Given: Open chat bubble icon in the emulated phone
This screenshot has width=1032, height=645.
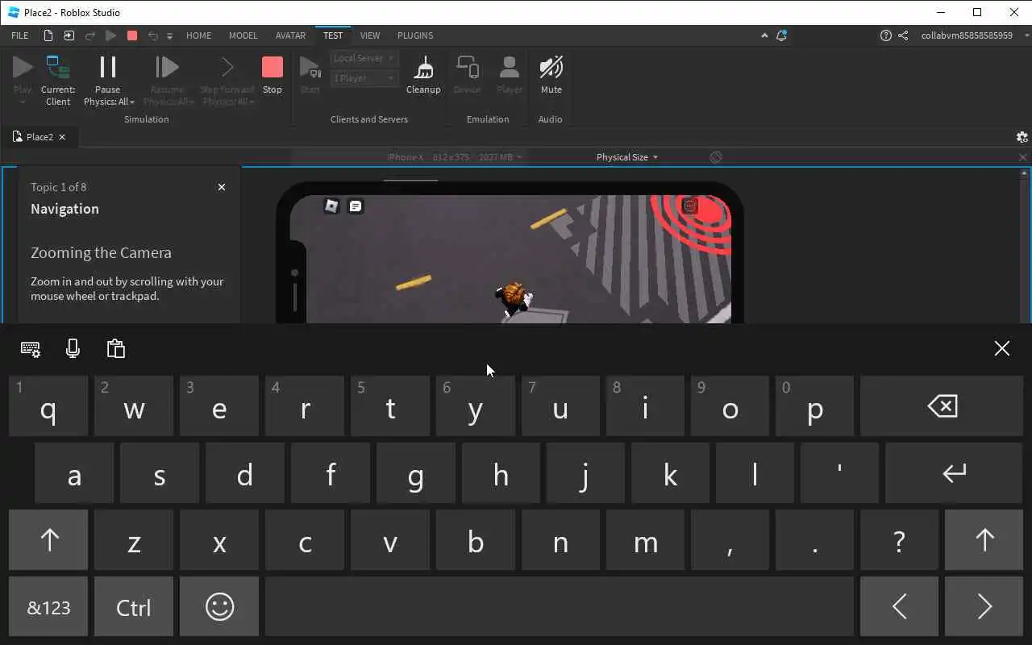Looking at the screenshot, I should [356, 206].
